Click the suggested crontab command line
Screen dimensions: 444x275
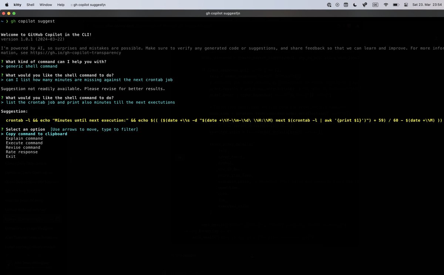(224, 120)
